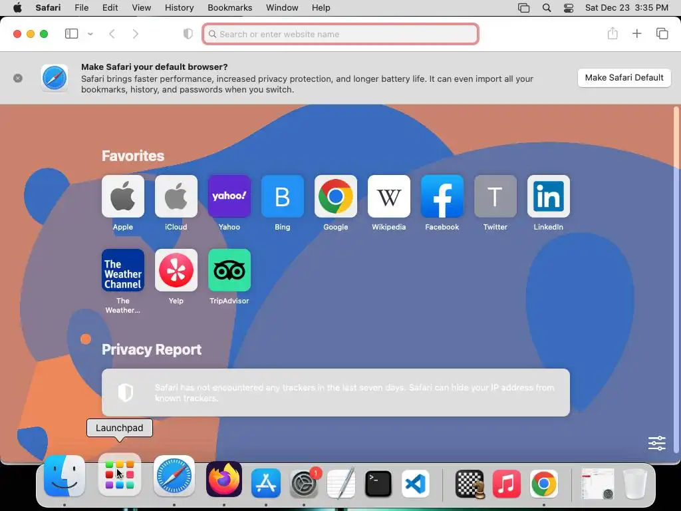The image size is (681, 511).
Task: Open a new tab with plus button
Action: [636, 34]
